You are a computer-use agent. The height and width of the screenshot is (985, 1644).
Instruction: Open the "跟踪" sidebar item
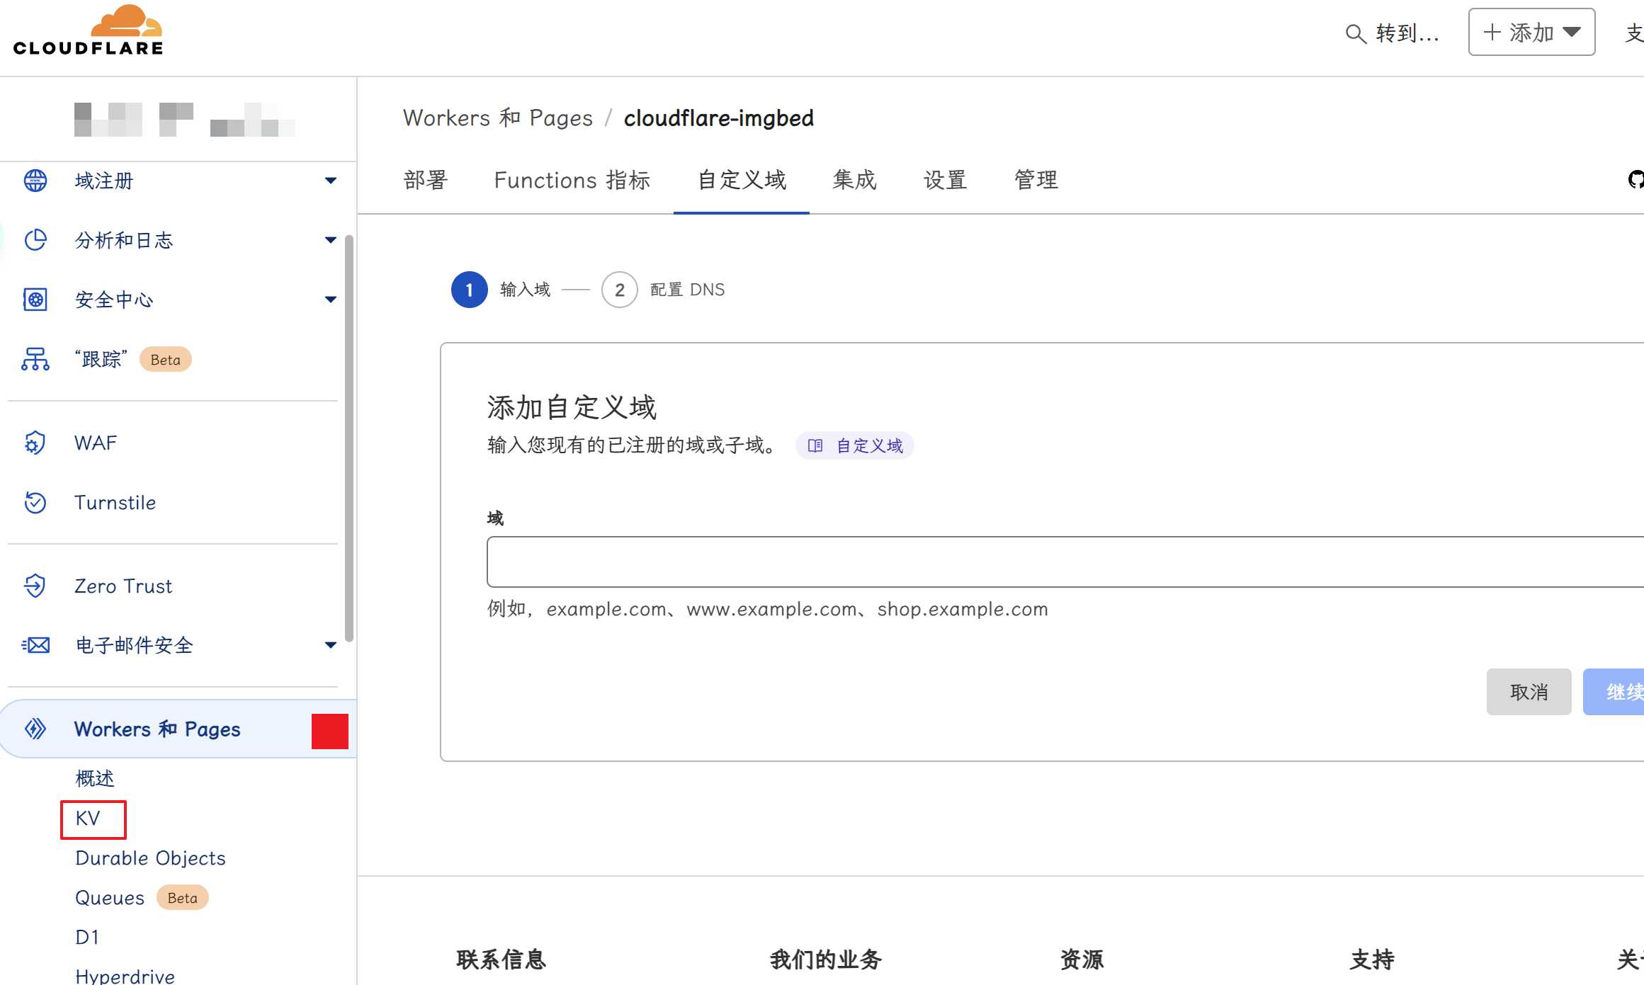pos(101,359)
